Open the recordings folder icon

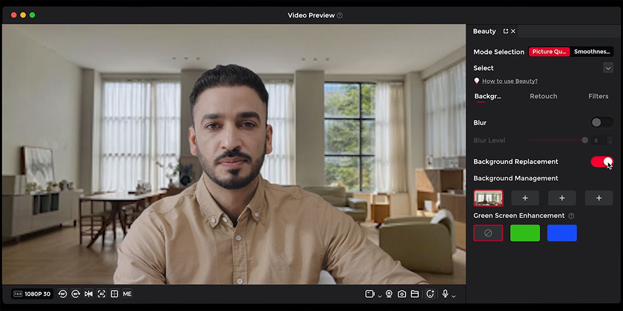(x=414, y=294)
